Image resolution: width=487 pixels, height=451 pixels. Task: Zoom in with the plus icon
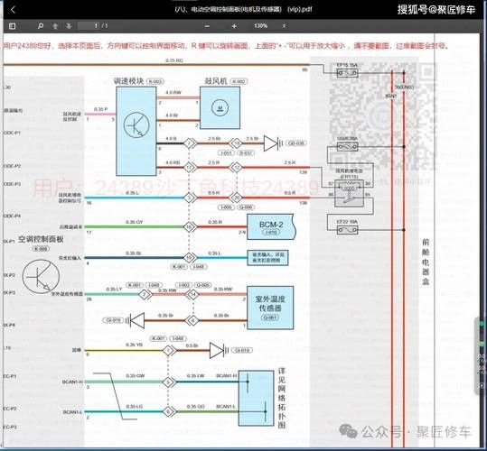pyautogui.click(x=234, y=26)
